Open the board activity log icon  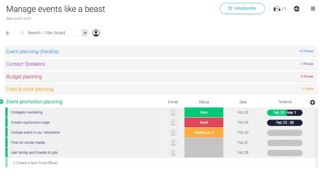click(297, 9)
